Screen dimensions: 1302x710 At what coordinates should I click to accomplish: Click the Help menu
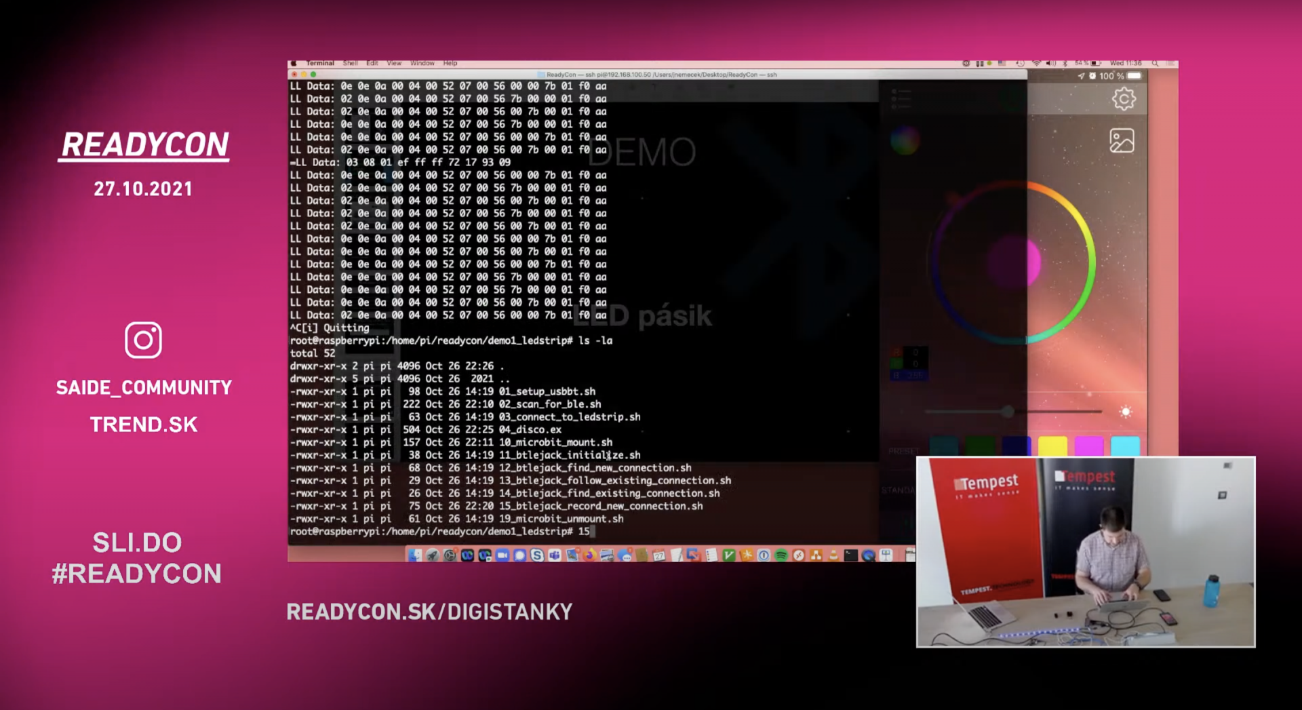pyautogui.click(x=450, y=63)
